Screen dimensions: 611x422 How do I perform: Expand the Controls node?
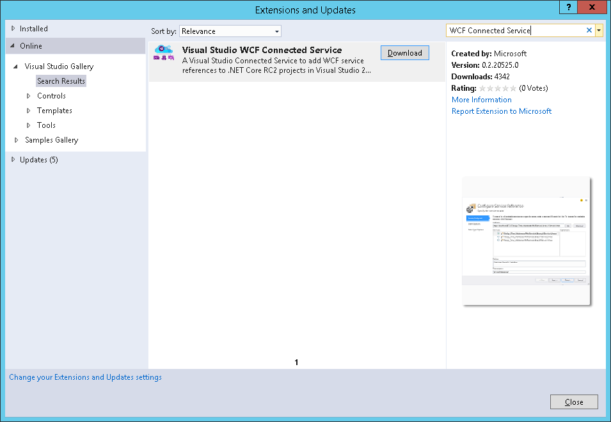pos(28,96)
